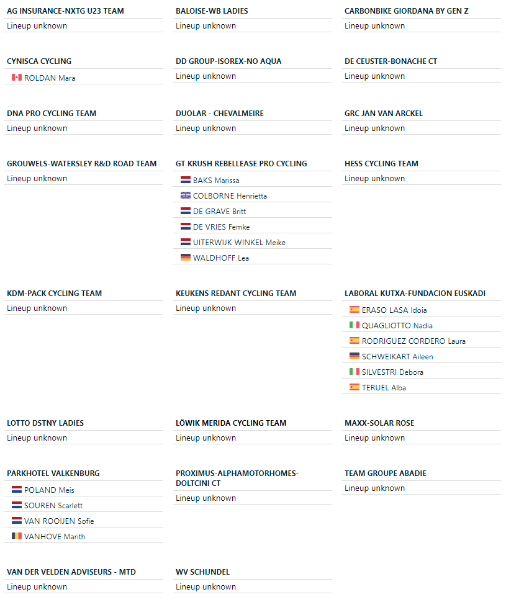Image resolution: width=524 pixels, height=615 pixels.
Task: Select team LABORAL KUTXA-FUNDACION EUSKADI
Action: [415, 294]
